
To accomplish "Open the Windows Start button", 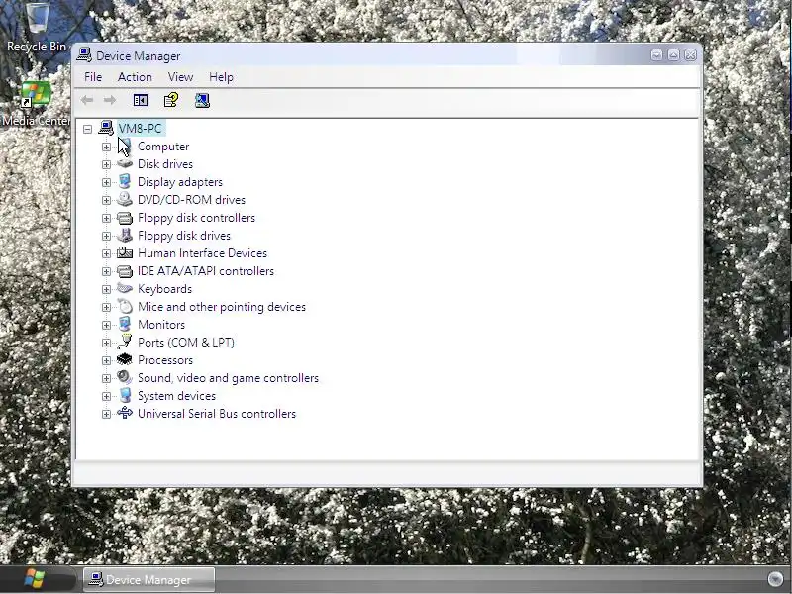I will [35, 579].
